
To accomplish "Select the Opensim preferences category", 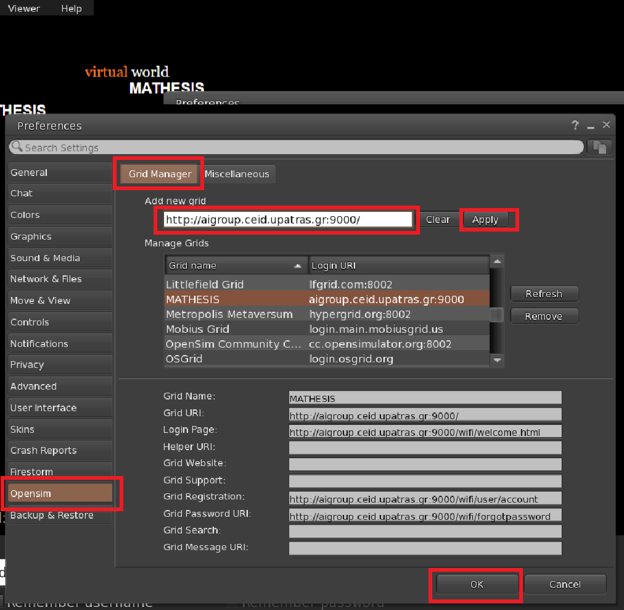I will point(60,493).
